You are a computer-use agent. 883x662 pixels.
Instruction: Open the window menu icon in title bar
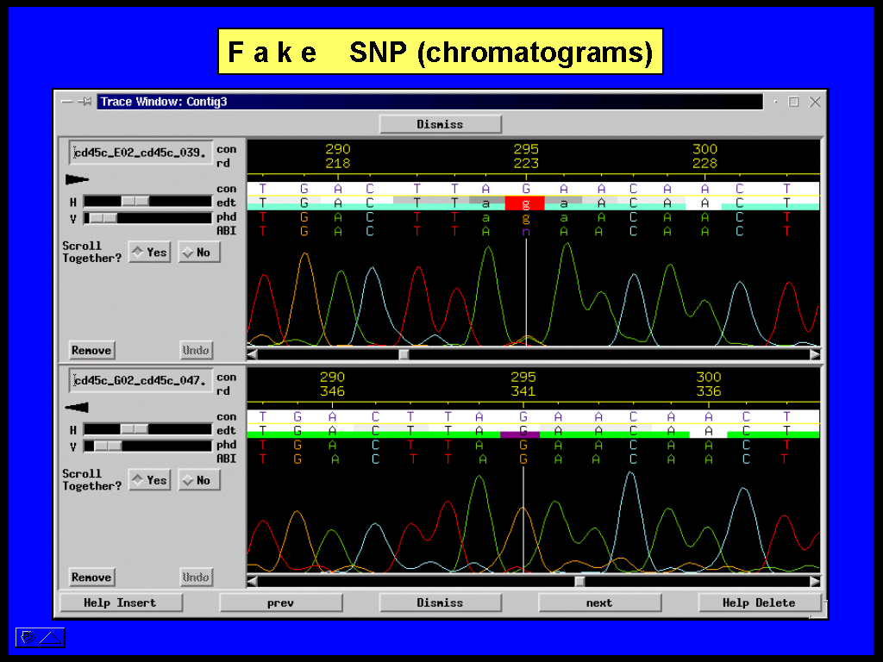(x=66, y=102)
